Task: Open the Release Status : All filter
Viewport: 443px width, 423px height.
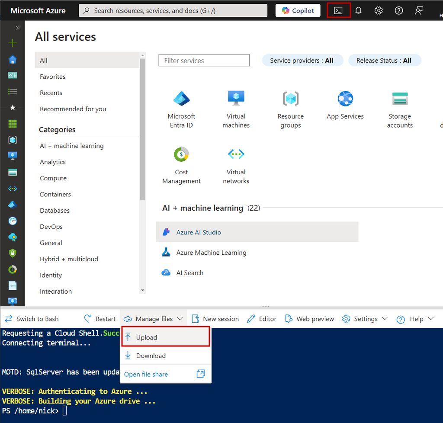Action: [x=385, y=61]
